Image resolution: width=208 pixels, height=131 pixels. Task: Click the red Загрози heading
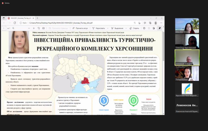pyautogui.click(x=149, y=99)
